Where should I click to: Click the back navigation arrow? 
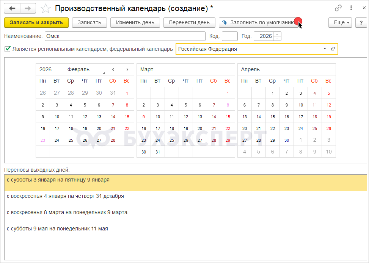12,8
